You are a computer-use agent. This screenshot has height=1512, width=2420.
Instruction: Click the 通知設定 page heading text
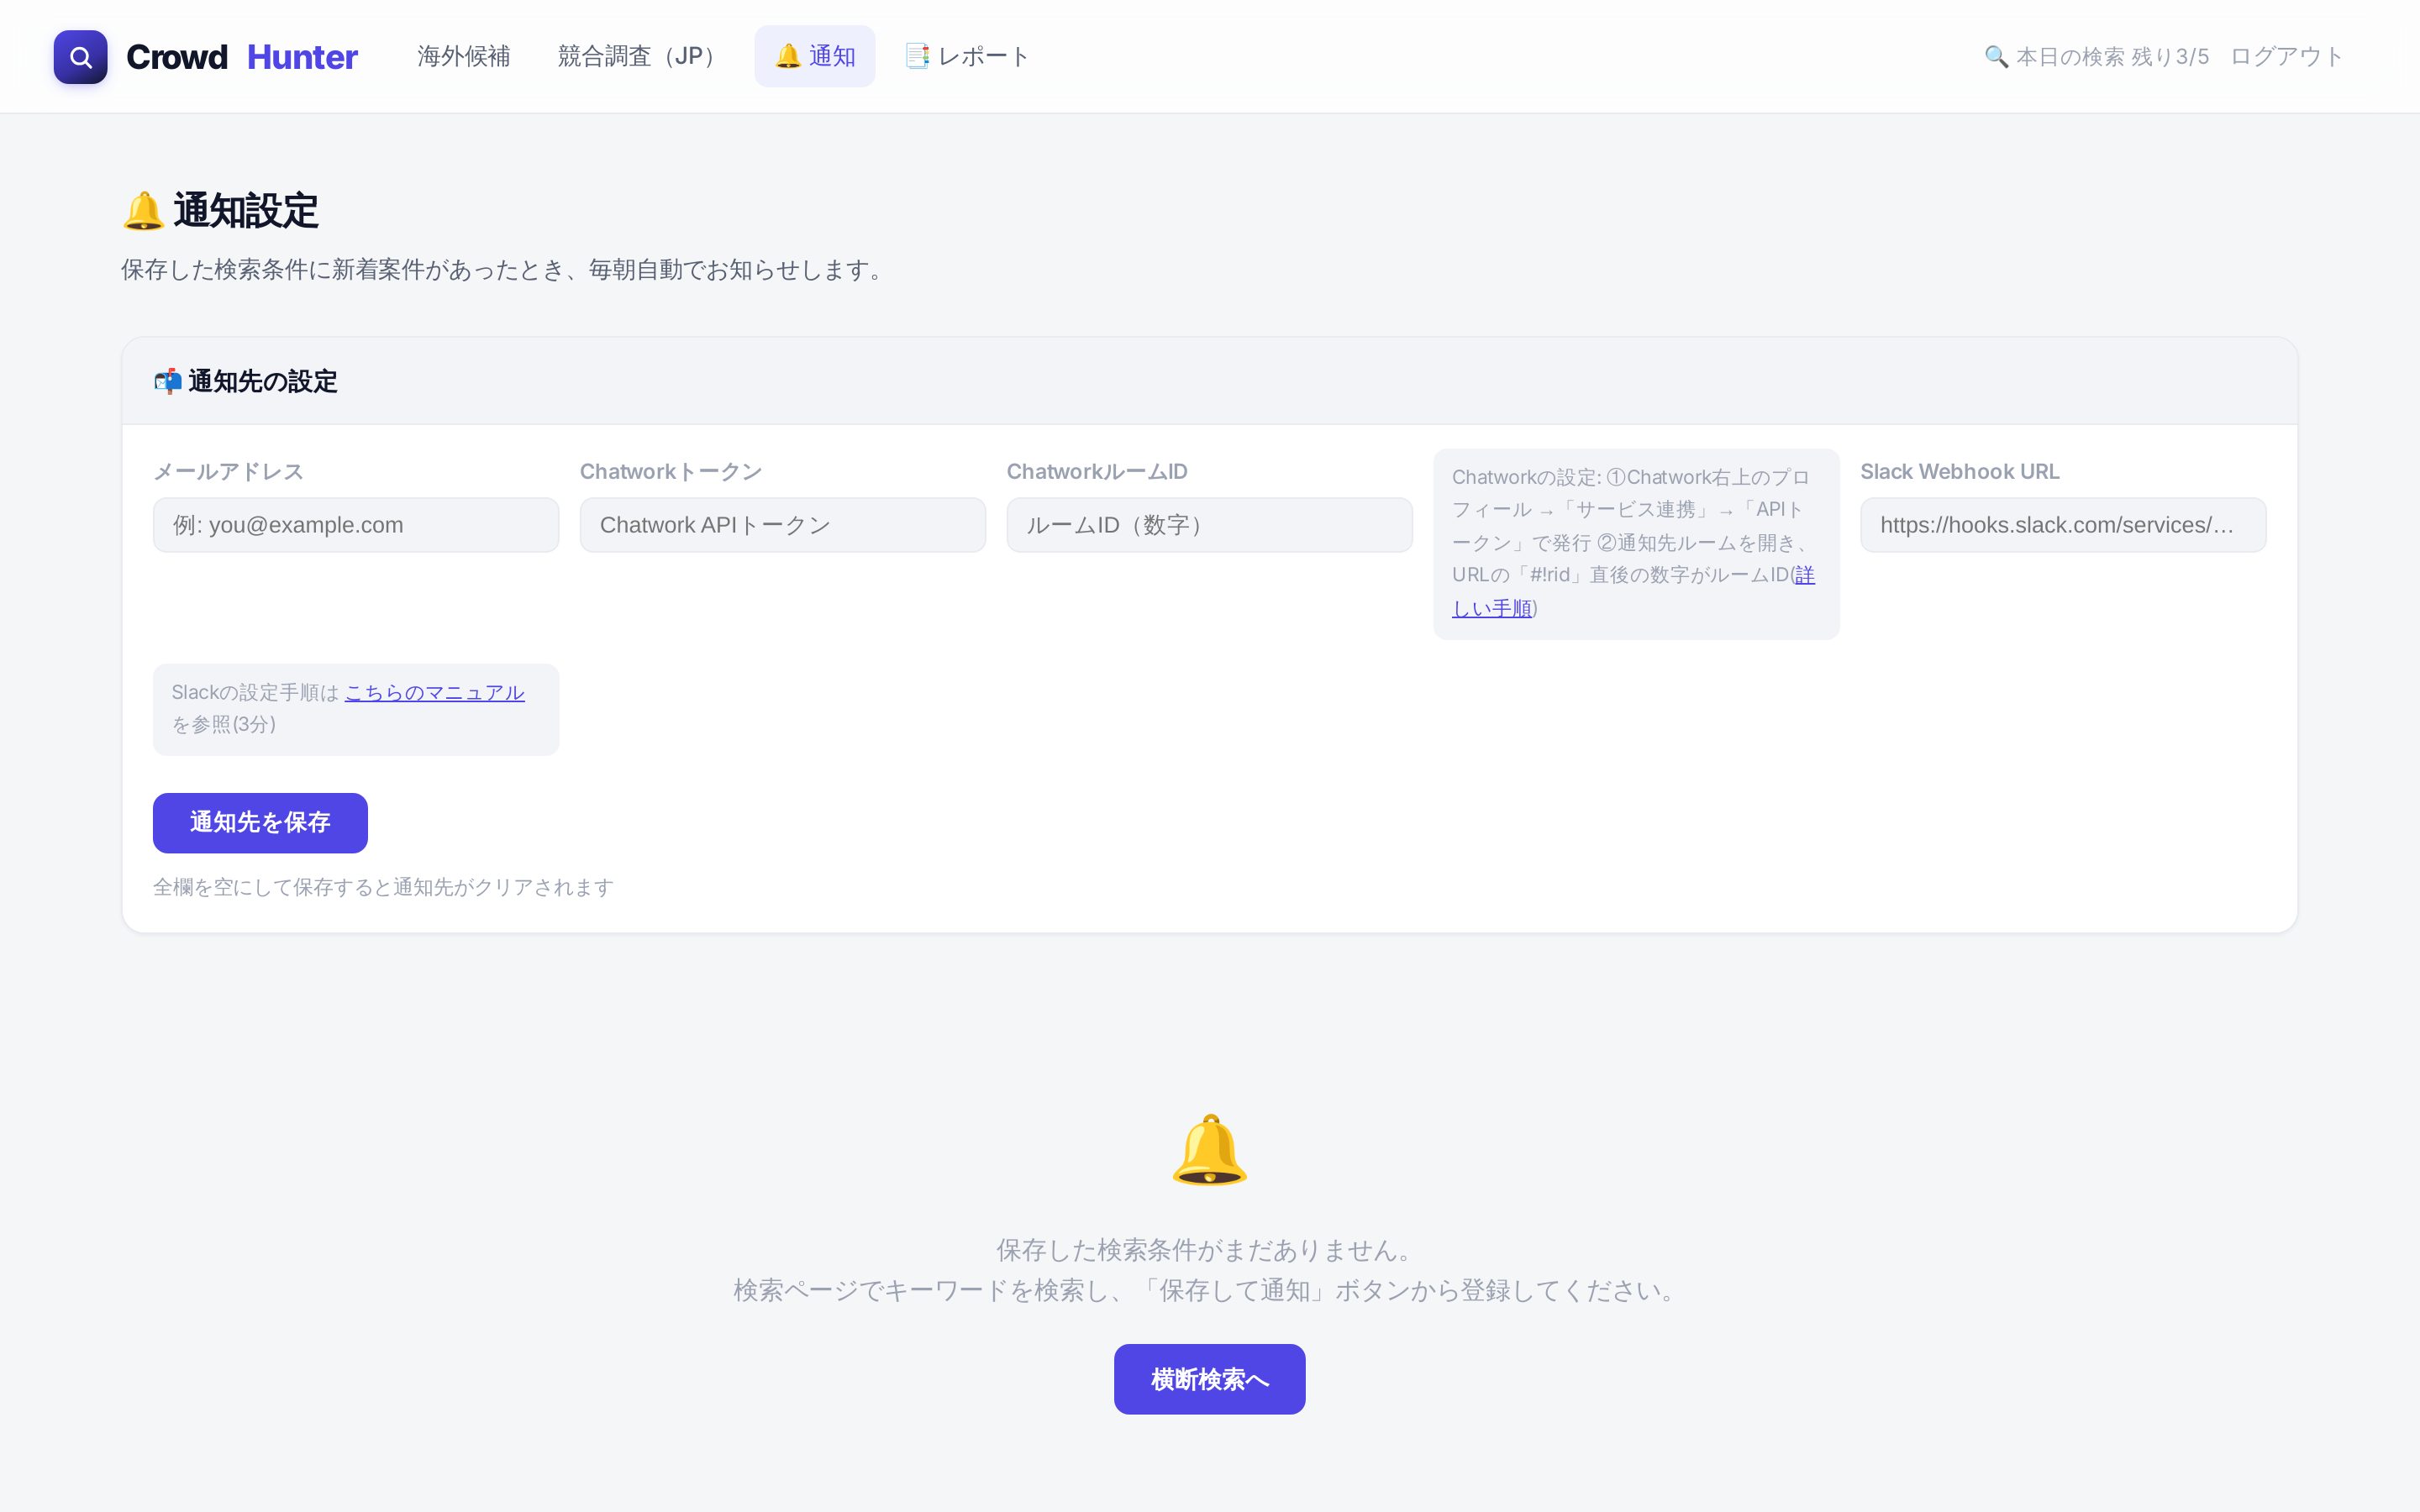pyautogui.click(x=246, y=211)
